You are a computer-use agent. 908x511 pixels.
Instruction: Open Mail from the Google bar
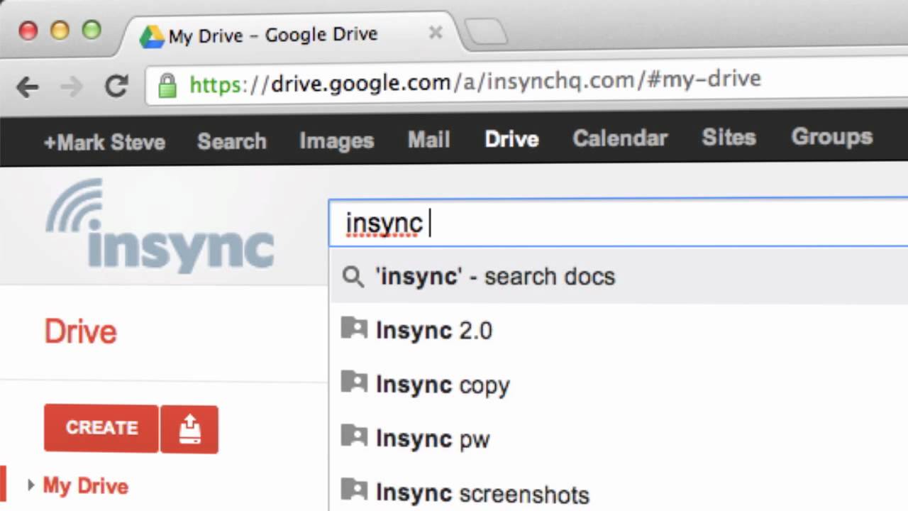coord(428,140)
